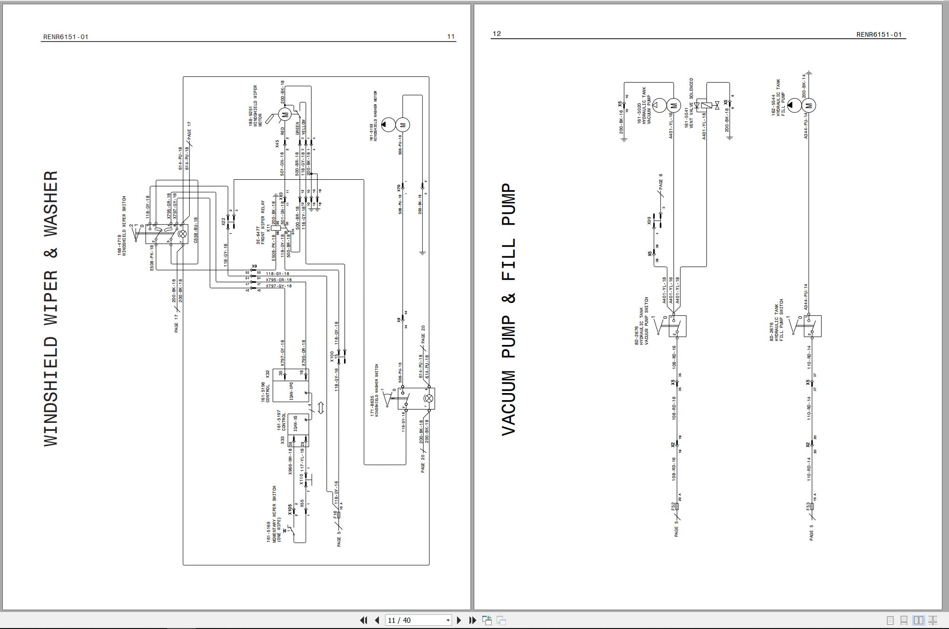The width and height of the screenshot is (949, 629).
Task: Click page number 11 in left header
Action: (x=451, y=36)
